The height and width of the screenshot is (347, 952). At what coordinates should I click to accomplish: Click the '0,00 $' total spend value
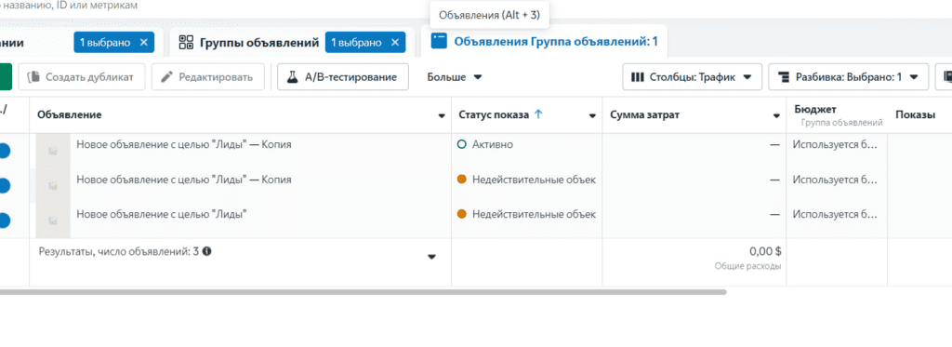(x=765, y=251)
